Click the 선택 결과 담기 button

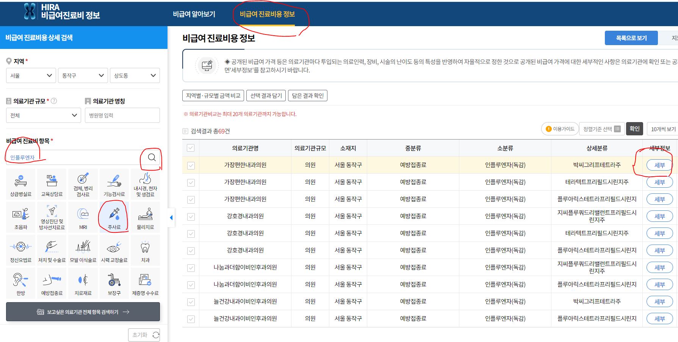point(266,96)
